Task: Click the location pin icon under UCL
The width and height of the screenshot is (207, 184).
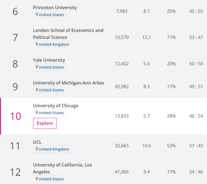Action: pos(37,149)
